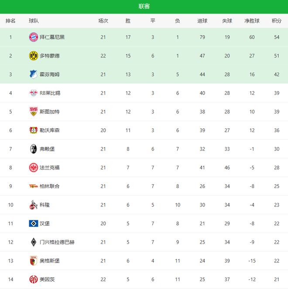Click the Bayer Leverkusen logo
288x289 pixels.
[33, 130]
